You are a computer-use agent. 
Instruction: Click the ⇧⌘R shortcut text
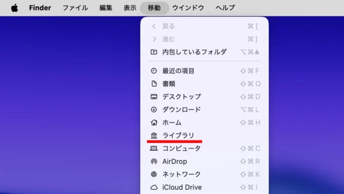[x=250, y=162]
